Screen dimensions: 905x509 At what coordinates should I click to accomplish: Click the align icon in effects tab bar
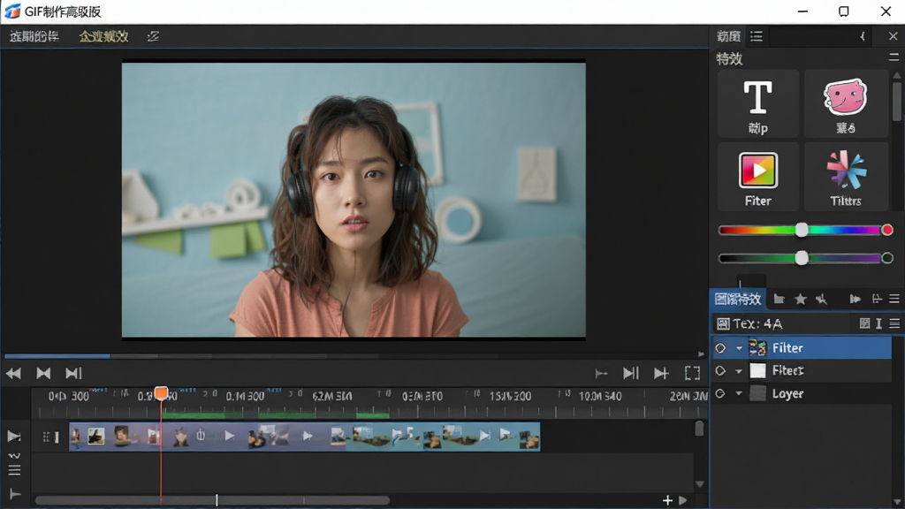[877, 299]
